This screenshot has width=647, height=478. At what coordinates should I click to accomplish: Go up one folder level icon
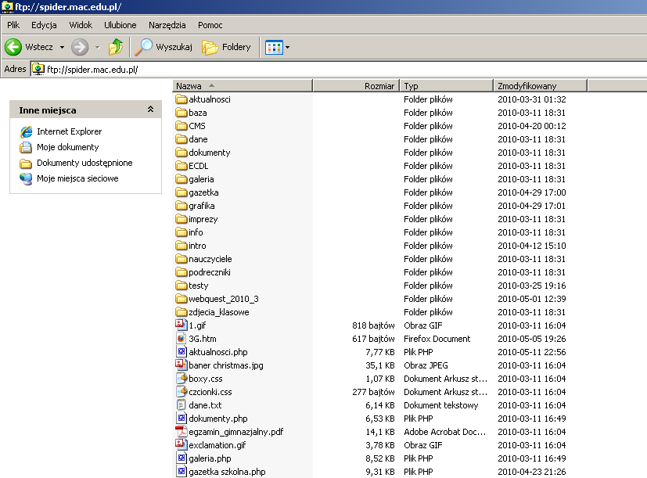pyautogui.click(x=116, y=47)
